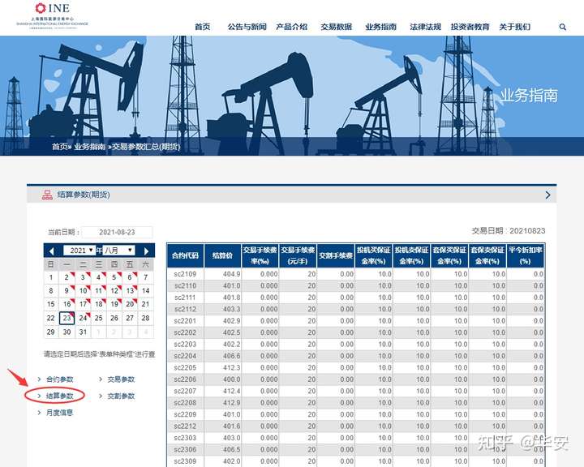Click contract code sc2109
The height and width of the screenshot is (467, 584).
[185, 274]
